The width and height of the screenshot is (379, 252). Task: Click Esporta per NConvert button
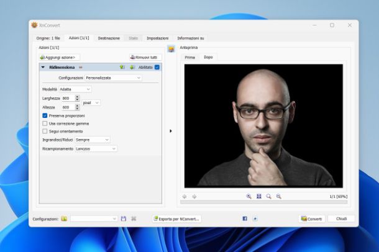(177, 219)
